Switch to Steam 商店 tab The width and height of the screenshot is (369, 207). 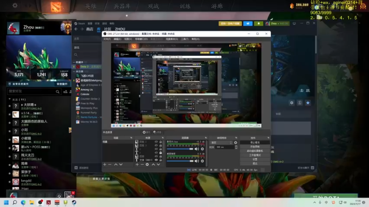click(x=89, y=29)
